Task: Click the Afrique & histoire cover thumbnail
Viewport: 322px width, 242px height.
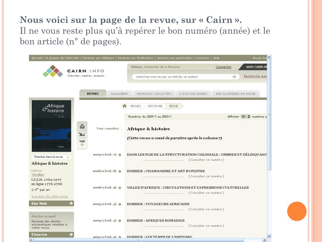Action: (x=51, y=126)
